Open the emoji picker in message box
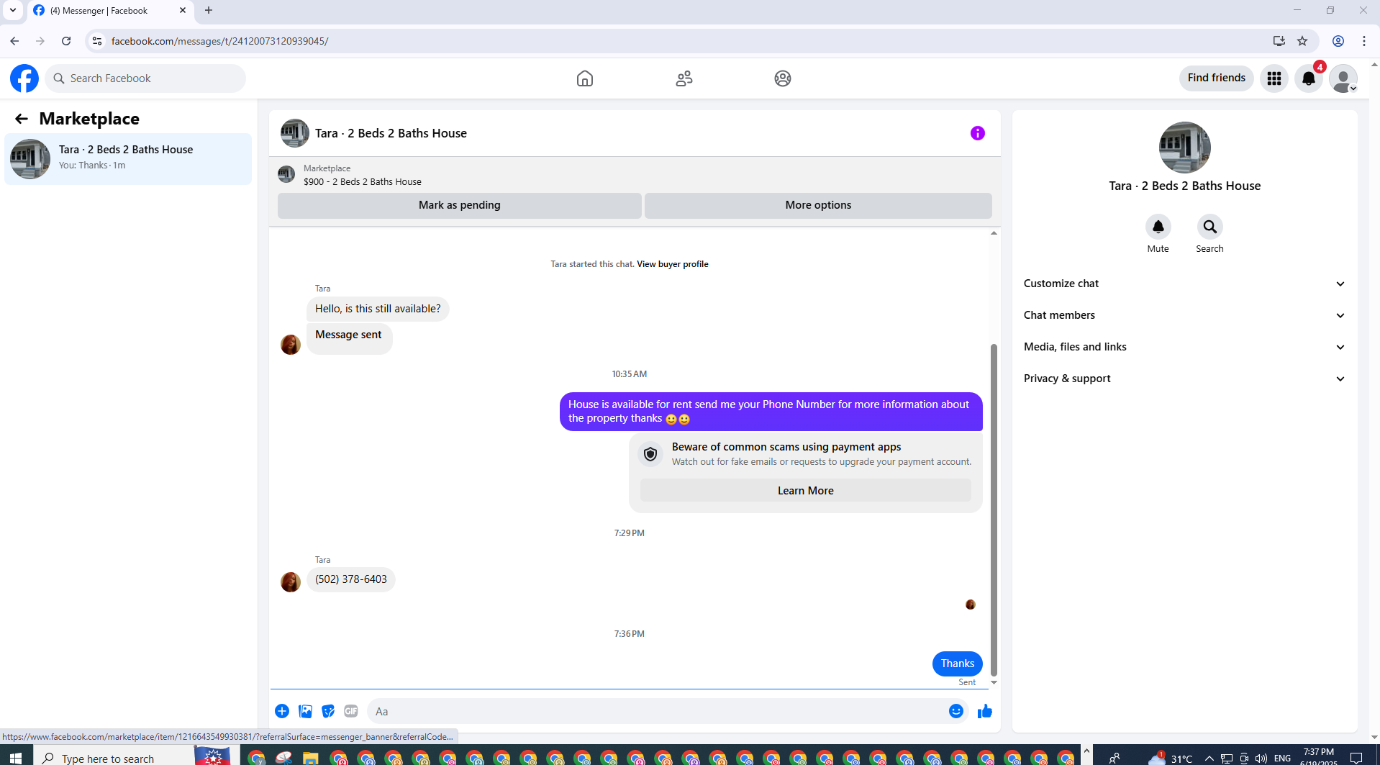Image resolution: width=1380 pixels, height=765 pixels. click(x=956, y=711)
